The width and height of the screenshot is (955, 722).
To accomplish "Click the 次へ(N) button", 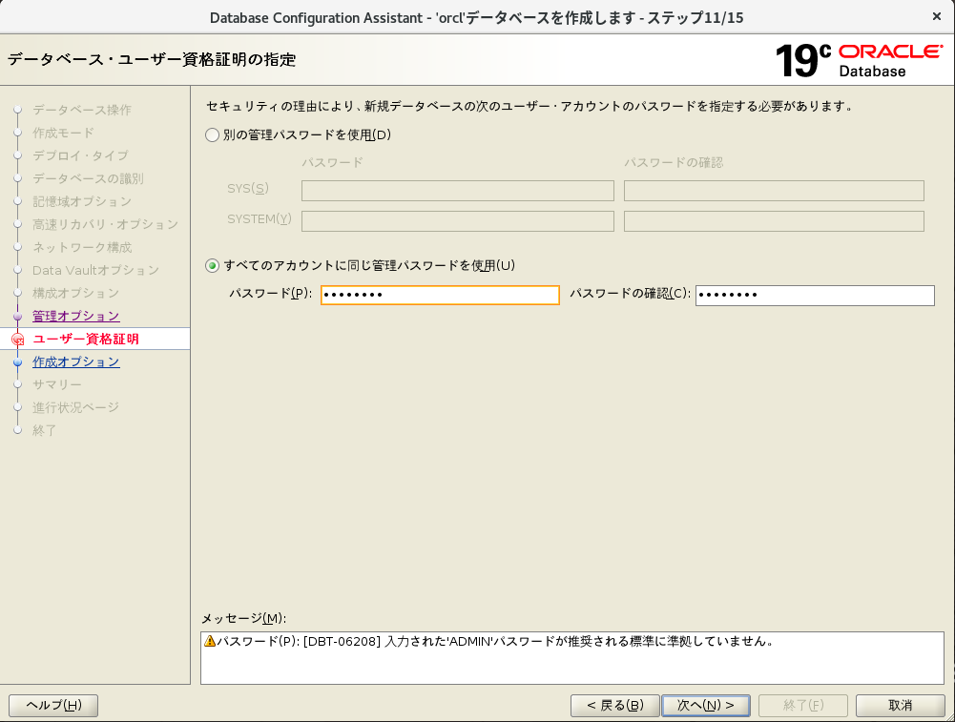I will (x=706, y=705).
